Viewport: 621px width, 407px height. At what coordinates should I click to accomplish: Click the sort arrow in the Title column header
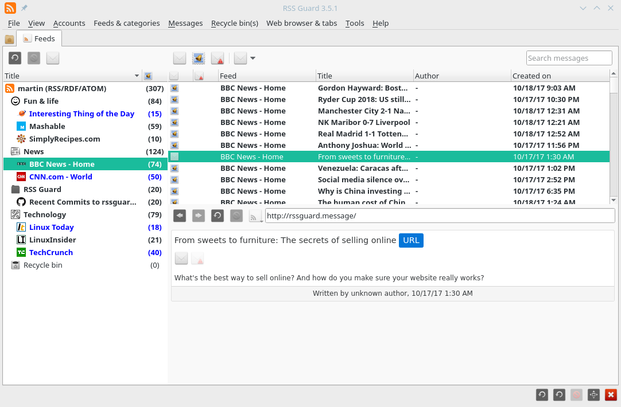tap(137, 76)
